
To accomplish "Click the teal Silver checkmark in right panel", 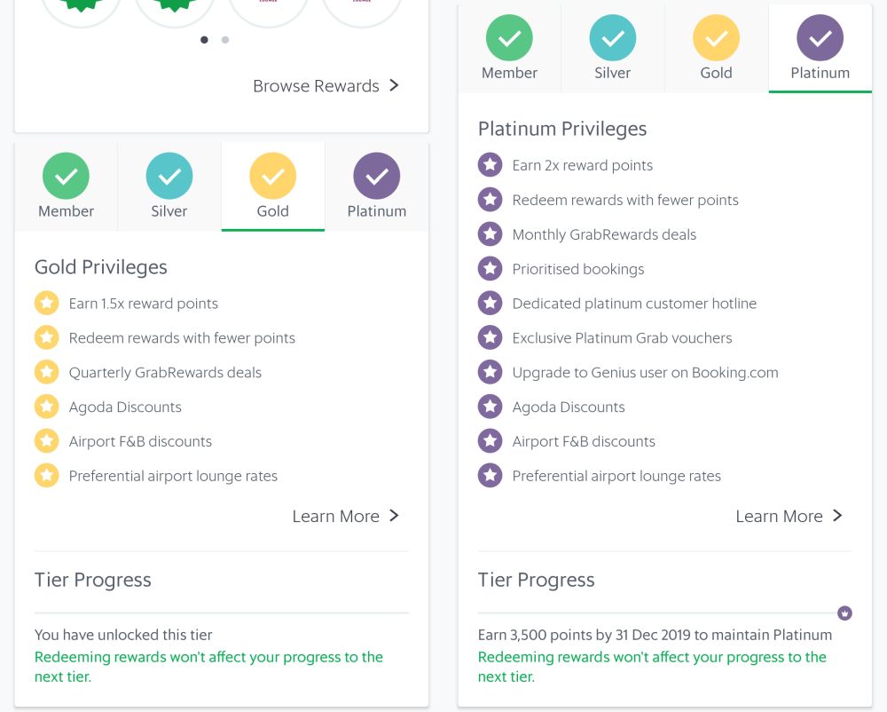I will click(613, 38).
